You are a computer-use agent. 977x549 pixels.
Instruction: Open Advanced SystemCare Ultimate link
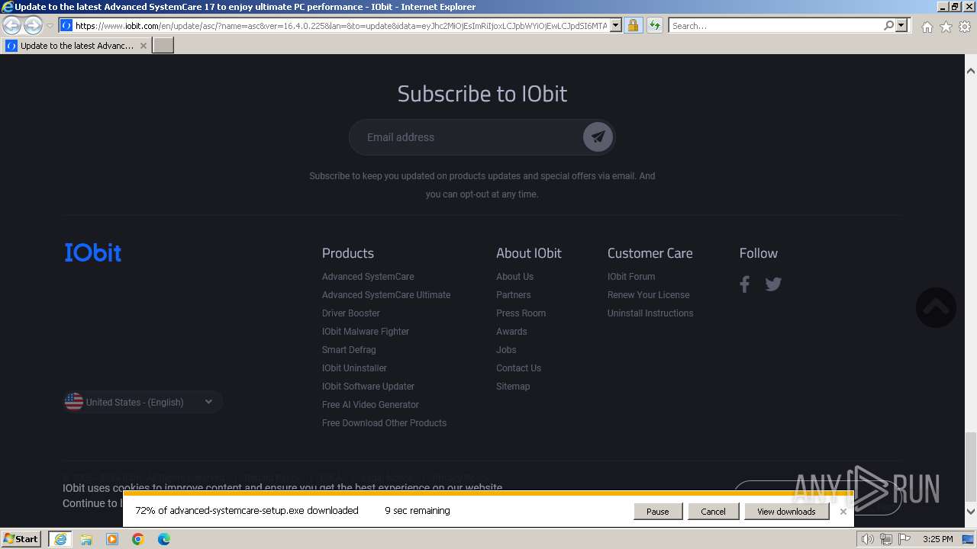pyautogui.click(x=386, y=295)
